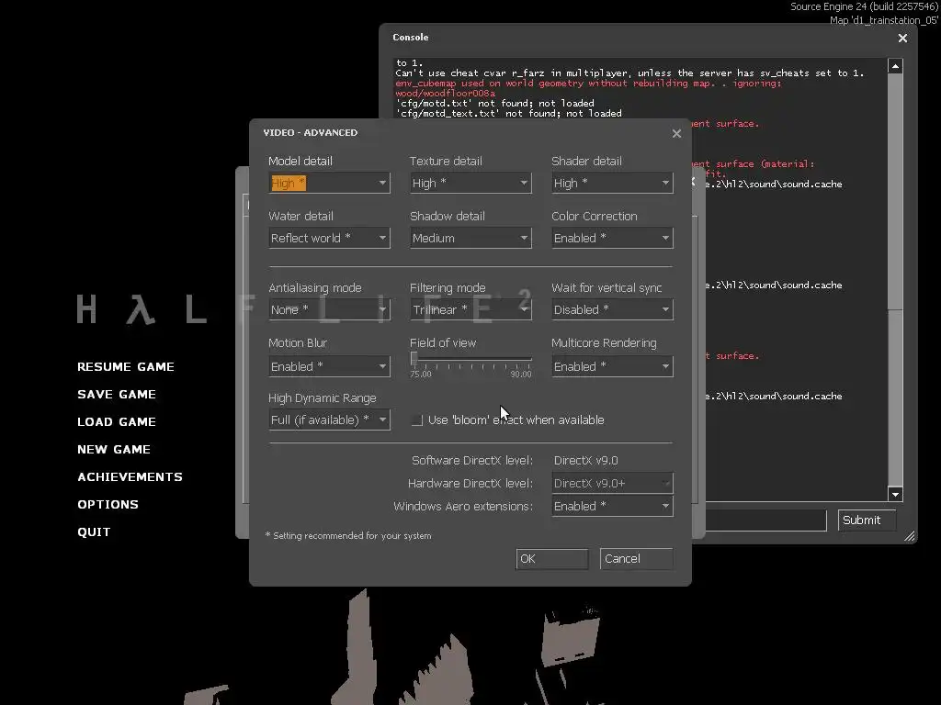Close the Console window
Screen dimensions: 941x705
(902, 38)
